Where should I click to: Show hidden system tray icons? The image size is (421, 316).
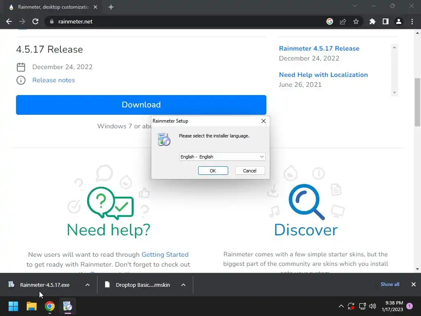point(341,306)
